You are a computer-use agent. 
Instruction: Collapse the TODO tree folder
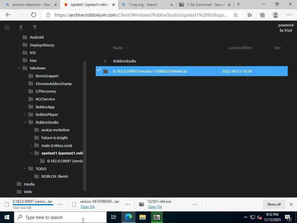pyautogui.click(x=25, y=169)
